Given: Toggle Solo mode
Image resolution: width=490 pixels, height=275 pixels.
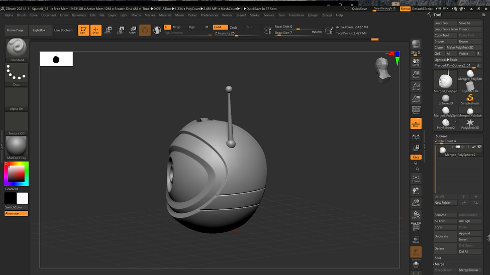Looking at the screenshot, I should pos(416,264).
